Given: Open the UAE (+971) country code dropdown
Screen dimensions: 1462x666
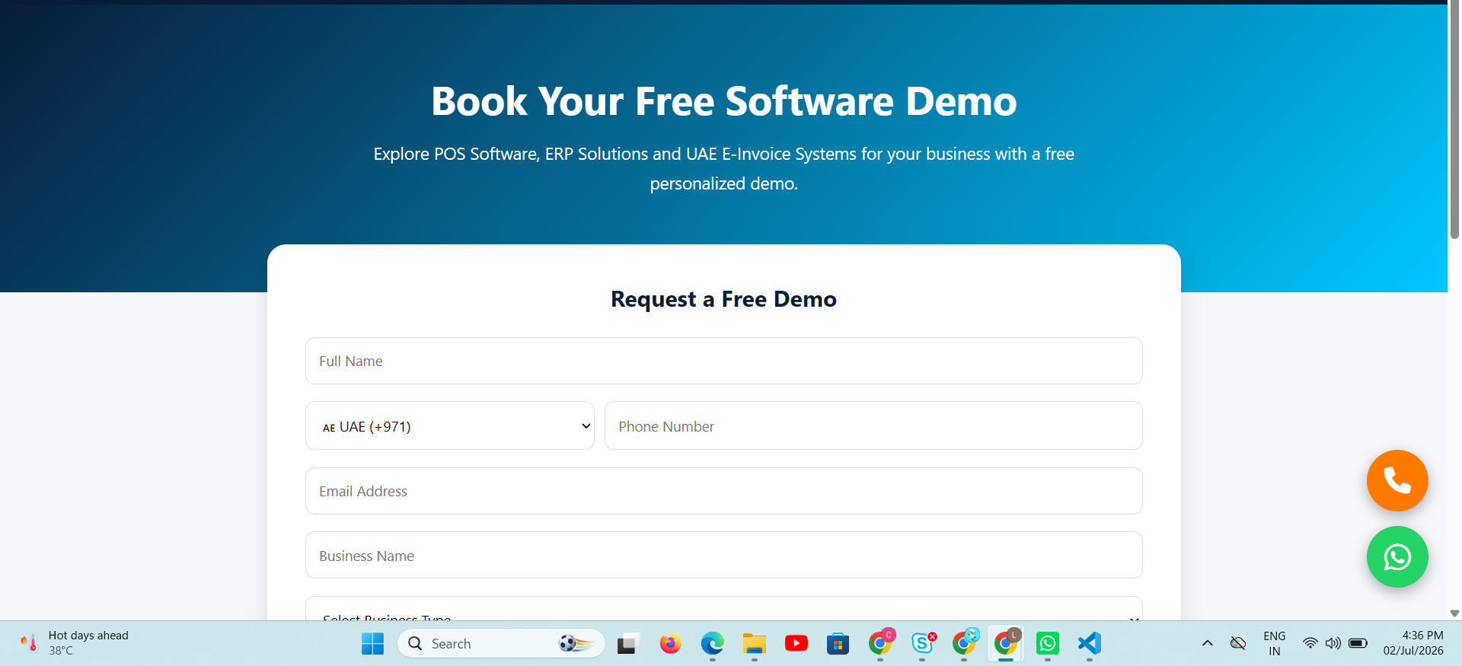Looking at the screenshot, I should [x=450, y=426].
